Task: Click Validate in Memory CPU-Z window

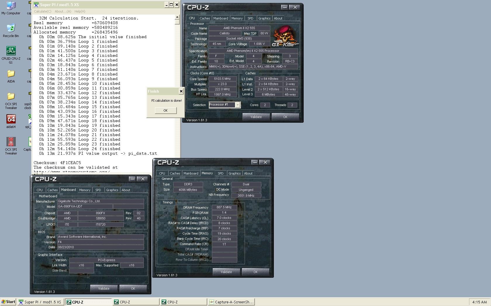Action: [226, 272]
